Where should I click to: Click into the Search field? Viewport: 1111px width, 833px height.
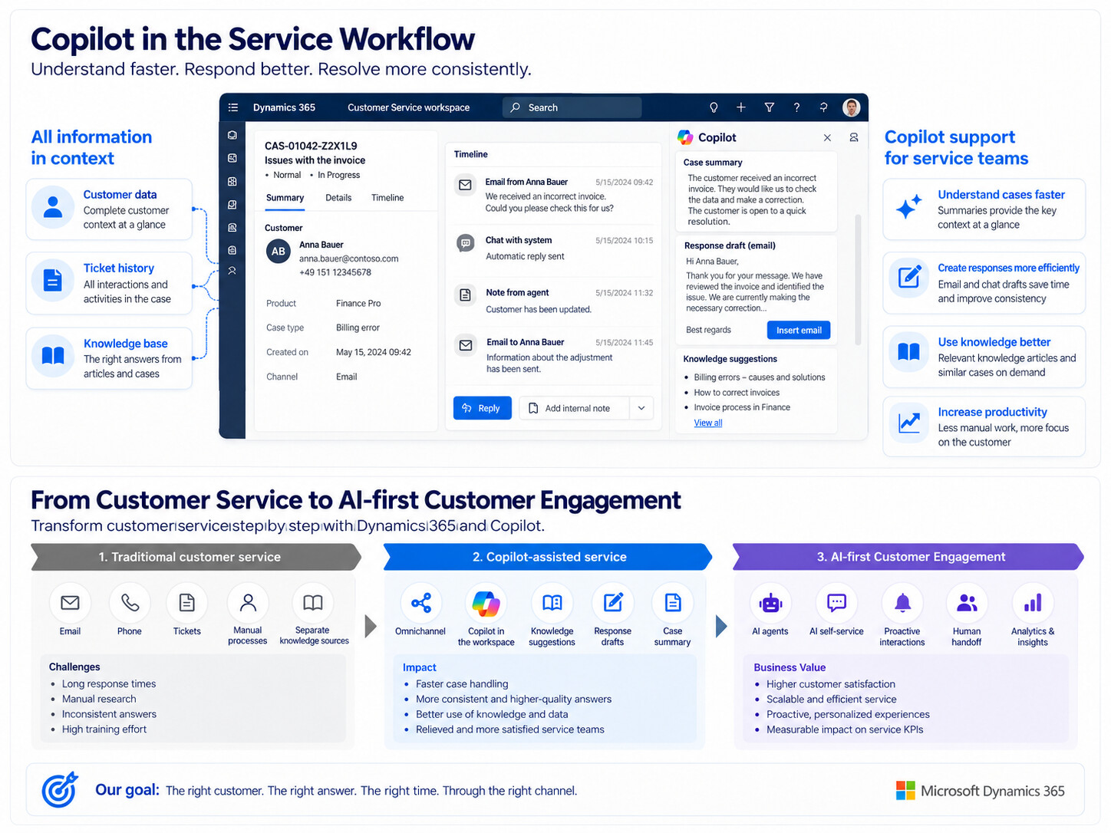[x=572, y=107]
